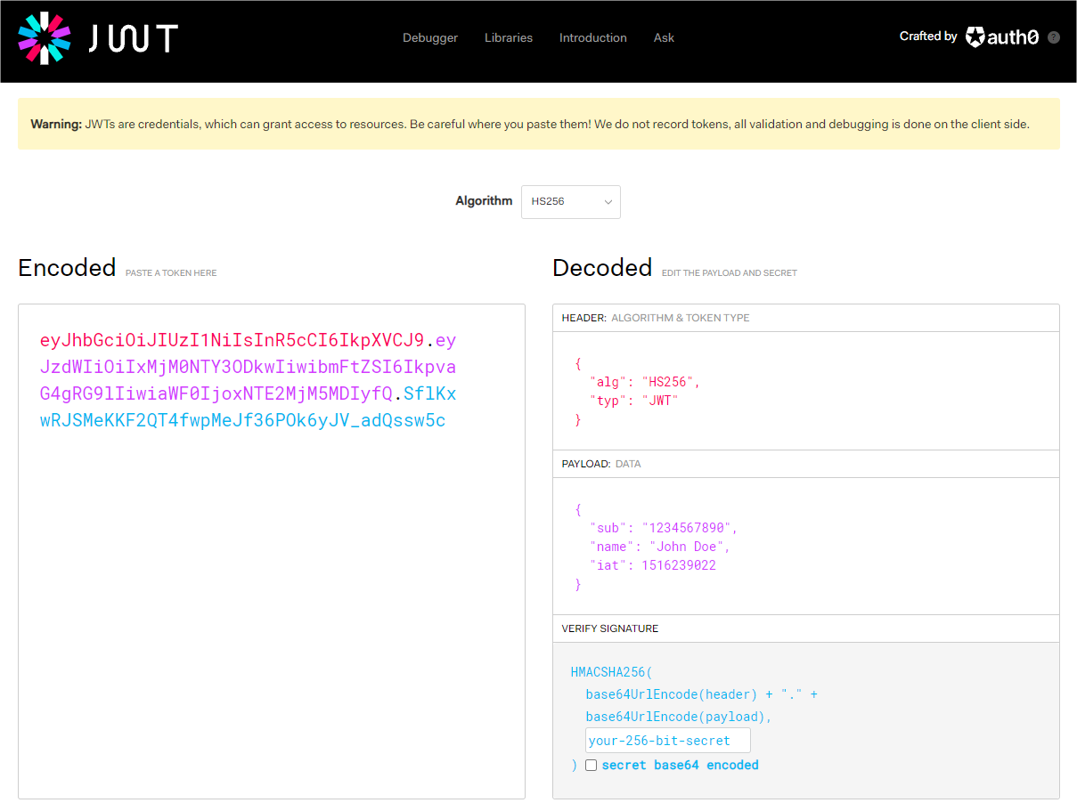Click inside the your-256-bit-secret field
Image resolution: width=1077 pixels, height=811 pixels.
tap(666, 740)
